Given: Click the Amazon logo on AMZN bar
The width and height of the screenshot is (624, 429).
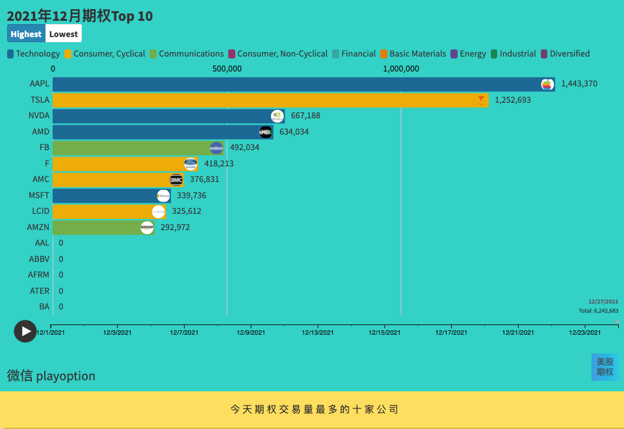Looking at the screenshot, I should [x=147, y=227].
